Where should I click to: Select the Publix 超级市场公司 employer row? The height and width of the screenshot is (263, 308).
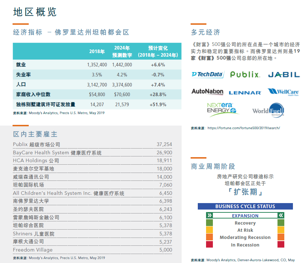92,145
